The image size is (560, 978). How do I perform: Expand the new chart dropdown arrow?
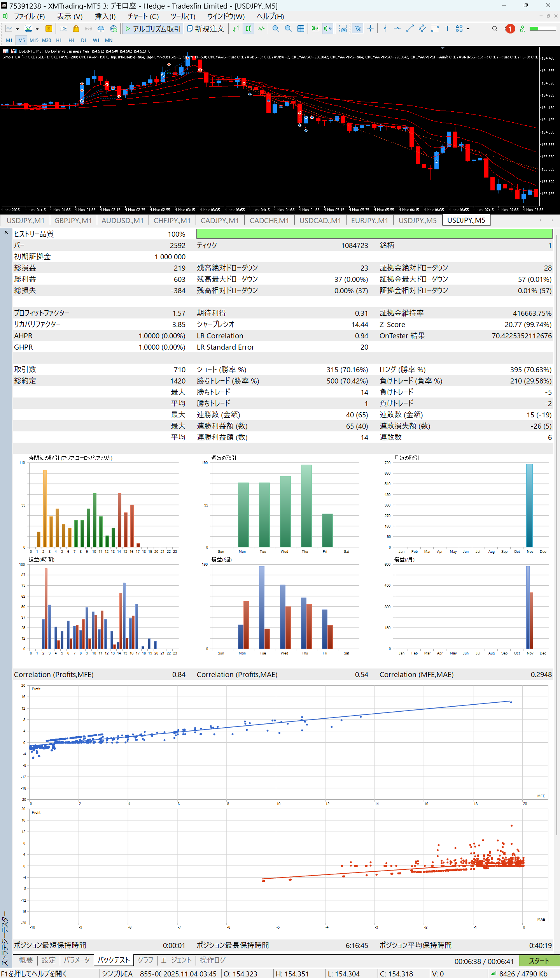17,29
